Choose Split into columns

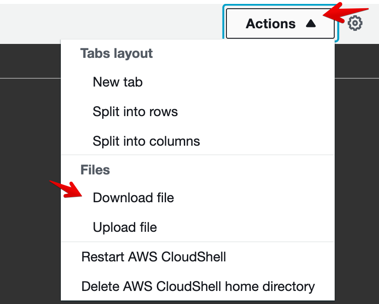coord(146,141)
